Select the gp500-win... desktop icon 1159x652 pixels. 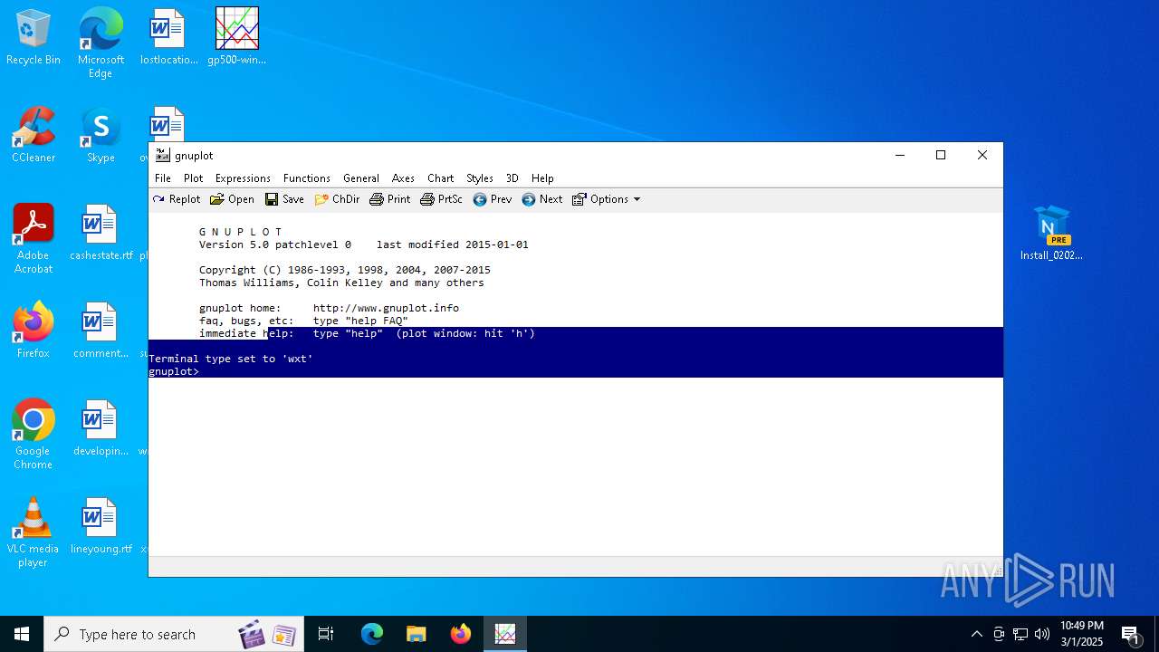tap(237, 37)
